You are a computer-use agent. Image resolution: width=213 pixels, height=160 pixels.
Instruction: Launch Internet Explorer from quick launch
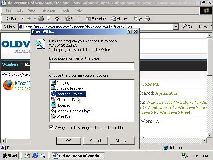35,156
